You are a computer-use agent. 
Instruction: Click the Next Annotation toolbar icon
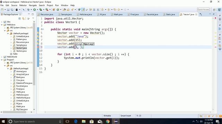[x=103, y=10]
